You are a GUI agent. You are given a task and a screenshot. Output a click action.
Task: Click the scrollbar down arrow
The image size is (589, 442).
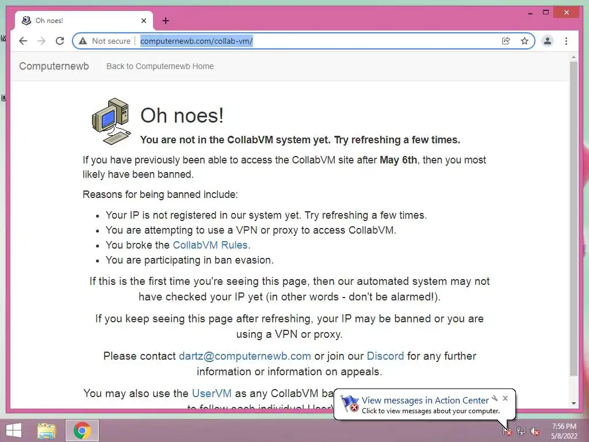pyautogui.click(x=573, y=403)
